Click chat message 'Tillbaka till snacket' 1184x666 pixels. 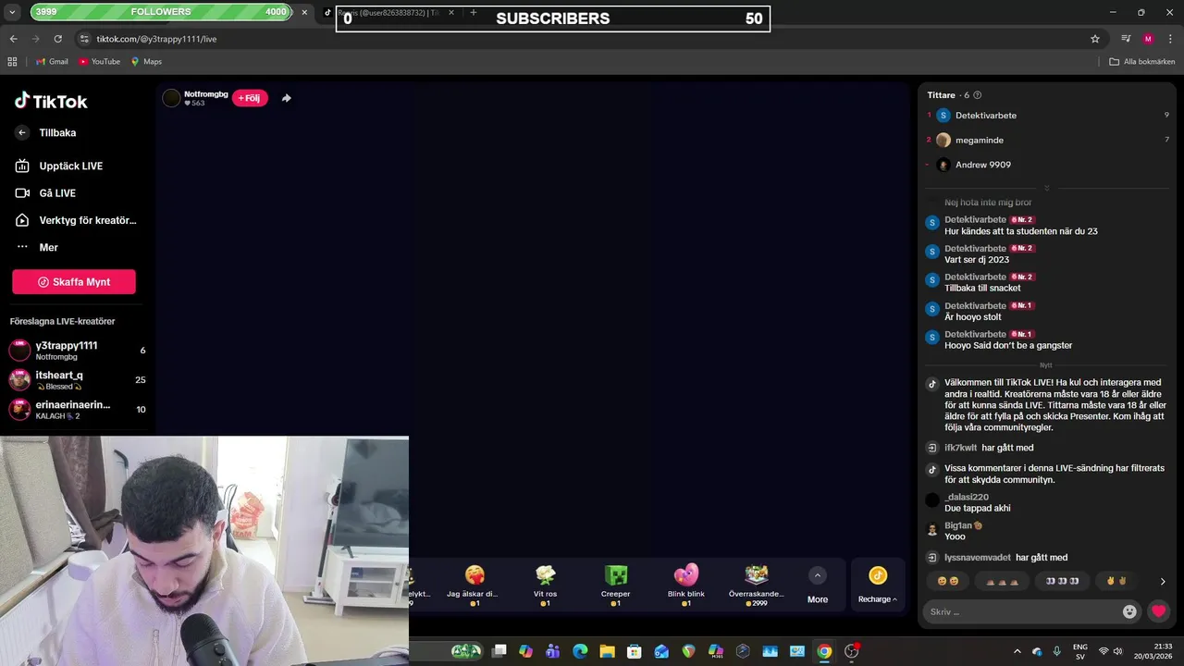pos(982,289)
